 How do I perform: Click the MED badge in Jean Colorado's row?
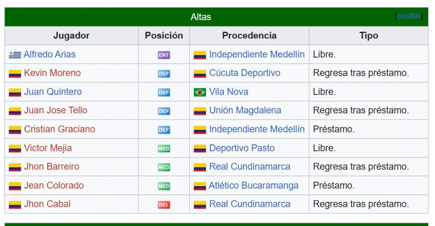164,186
